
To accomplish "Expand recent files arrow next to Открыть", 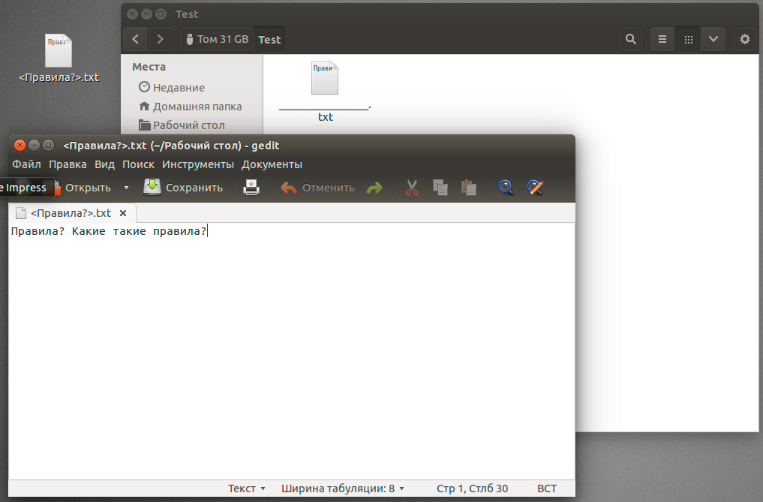I will [x=127, y=188].
